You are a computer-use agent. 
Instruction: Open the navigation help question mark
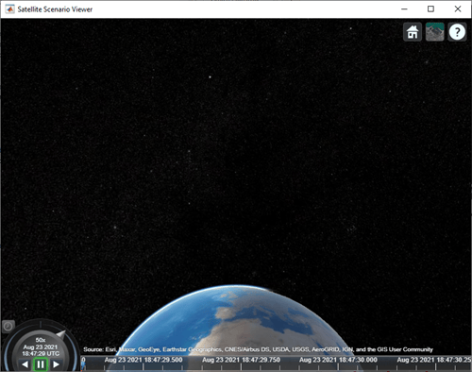pyautogui.click(x=457, y=32)
